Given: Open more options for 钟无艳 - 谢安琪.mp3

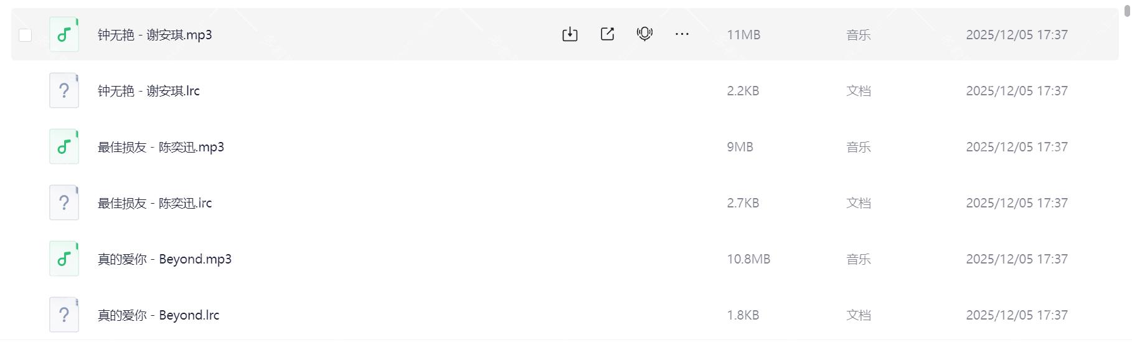Looking at the screenshot, I should 682,34.
